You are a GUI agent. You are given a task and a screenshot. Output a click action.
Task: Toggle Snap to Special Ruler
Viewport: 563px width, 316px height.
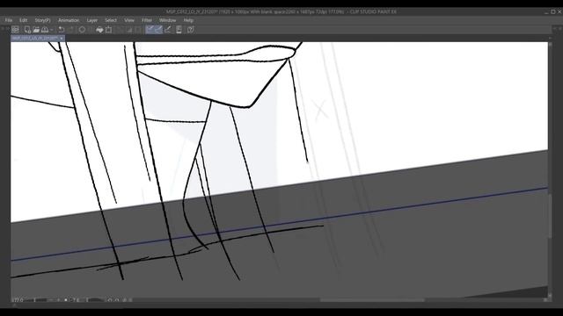pos(158,30)
